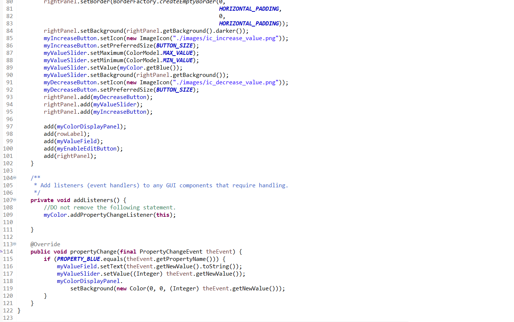The height and width of the screenshot is (322, 514).
Task: Click the darker() call on line 84
Action: coord(229,31)
